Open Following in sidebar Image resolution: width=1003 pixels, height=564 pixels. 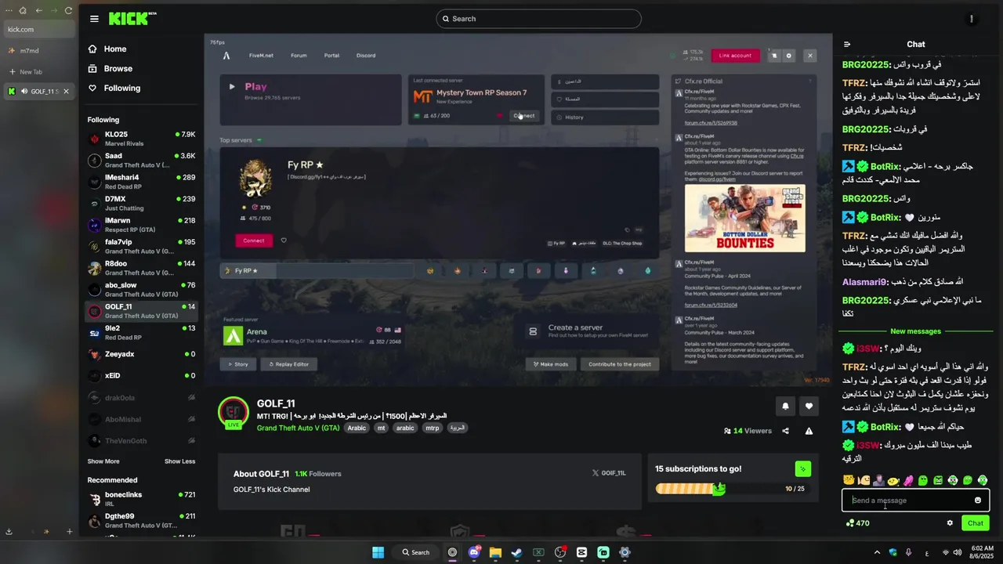click(121, 88)
